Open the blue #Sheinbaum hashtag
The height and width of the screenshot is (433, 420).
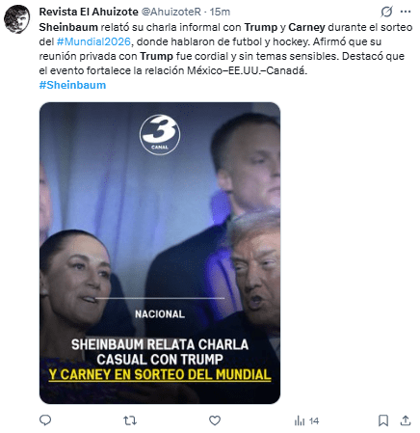pyautogui.click(x=72, y=85)
